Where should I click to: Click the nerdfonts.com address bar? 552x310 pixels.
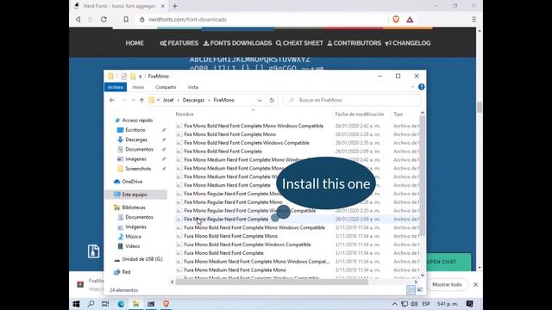coord(260,19)
